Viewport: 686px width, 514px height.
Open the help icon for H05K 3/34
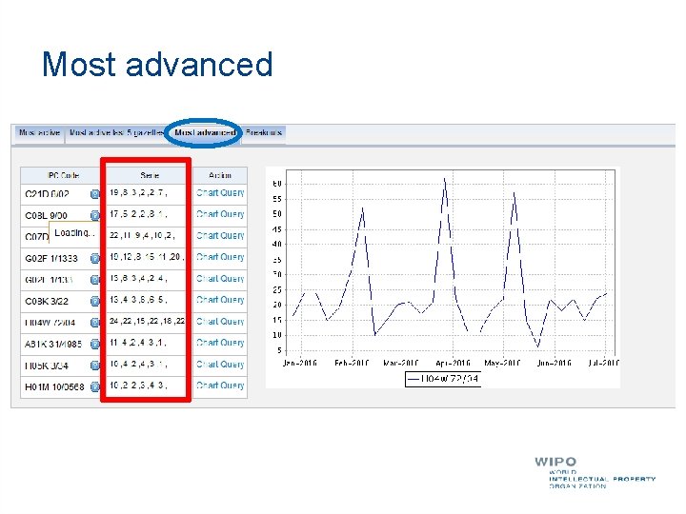(x=95, y=366)
